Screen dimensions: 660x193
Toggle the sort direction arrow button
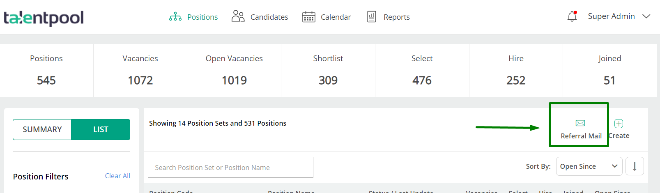635,166
